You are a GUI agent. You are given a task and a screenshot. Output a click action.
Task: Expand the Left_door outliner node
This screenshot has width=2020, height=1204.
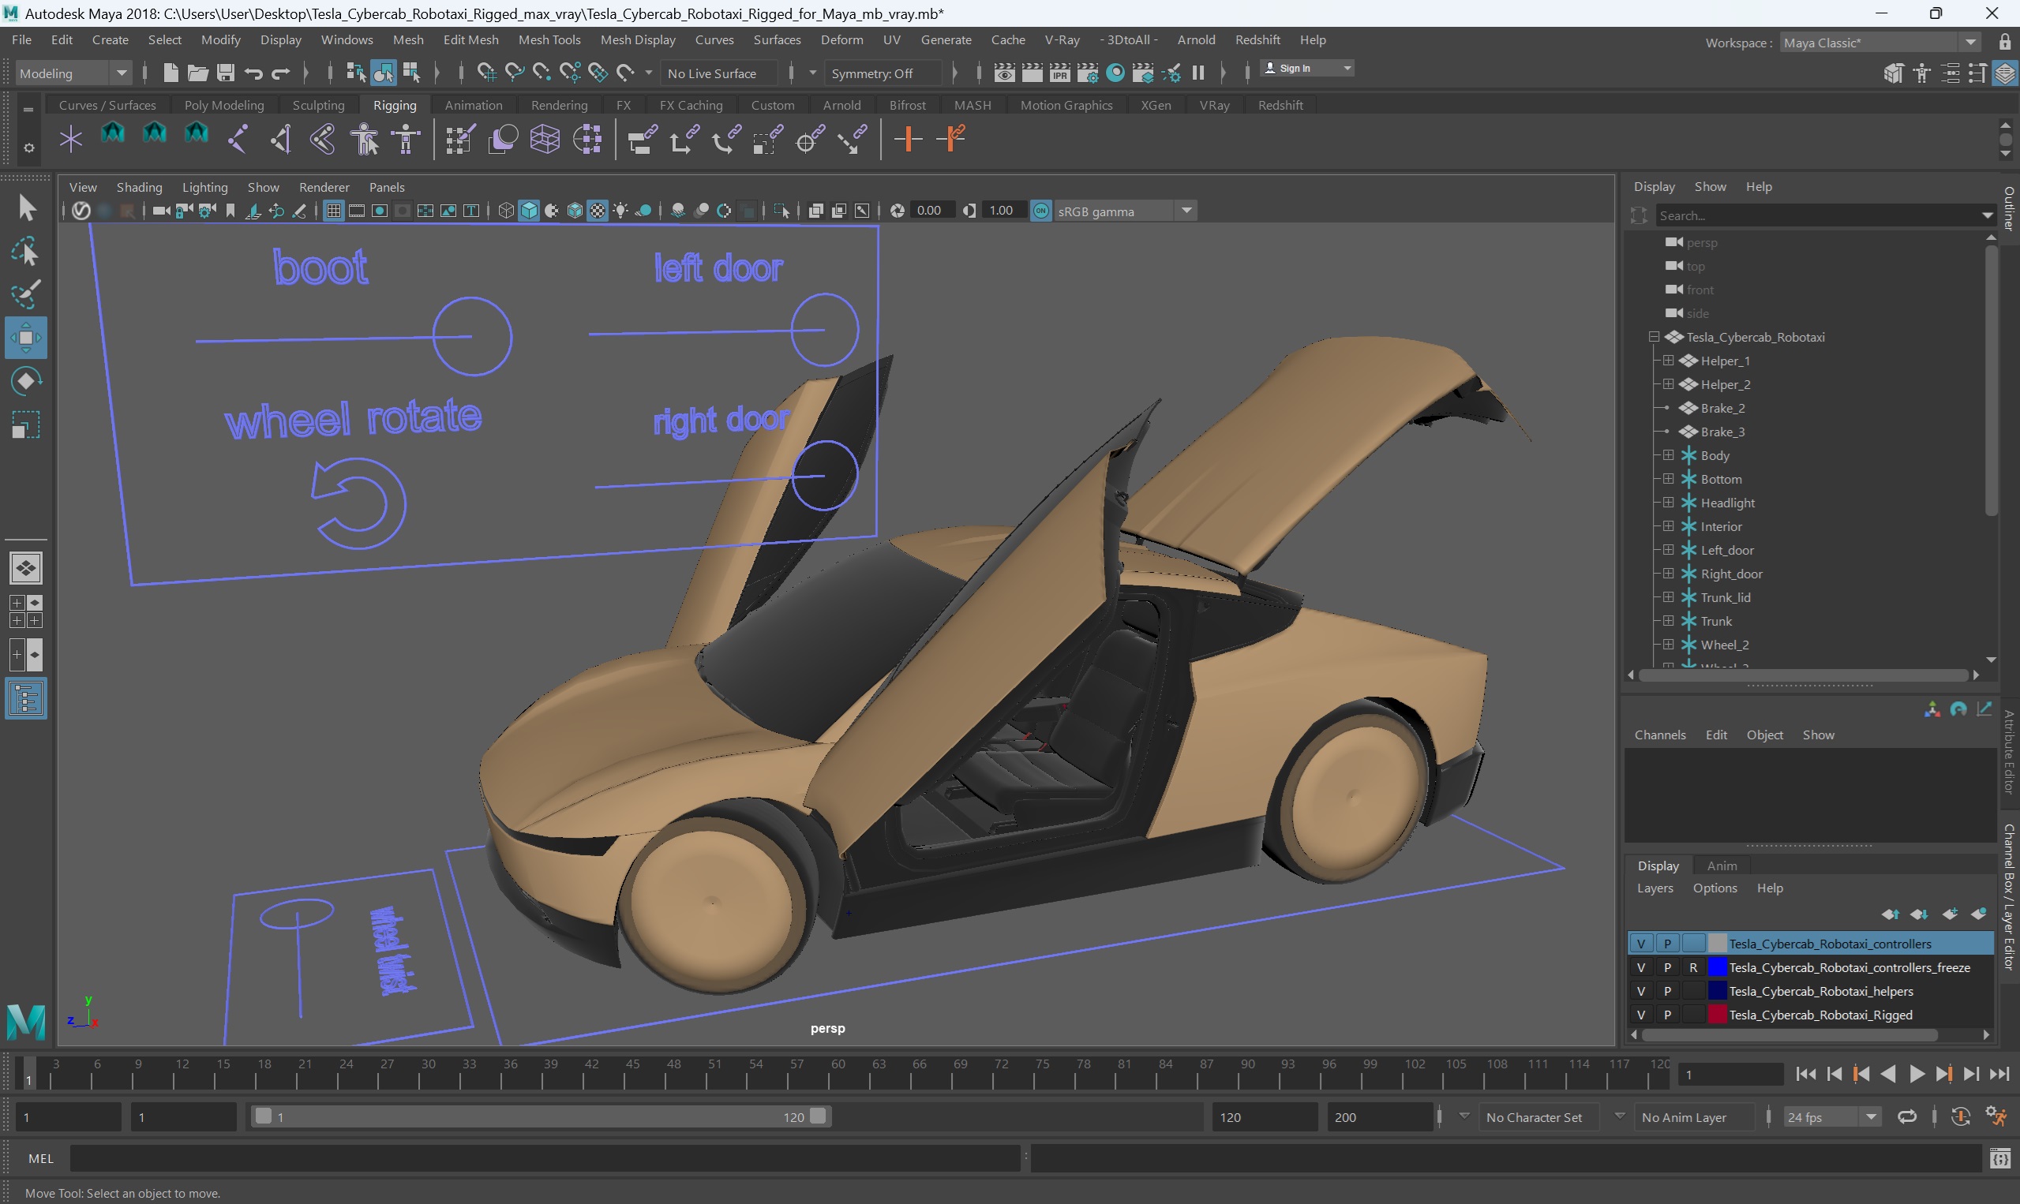[x=1669, y=550]
